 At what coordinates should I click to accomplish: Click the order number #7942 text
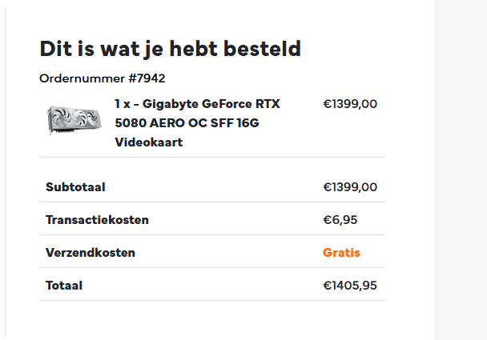(147, 78)
